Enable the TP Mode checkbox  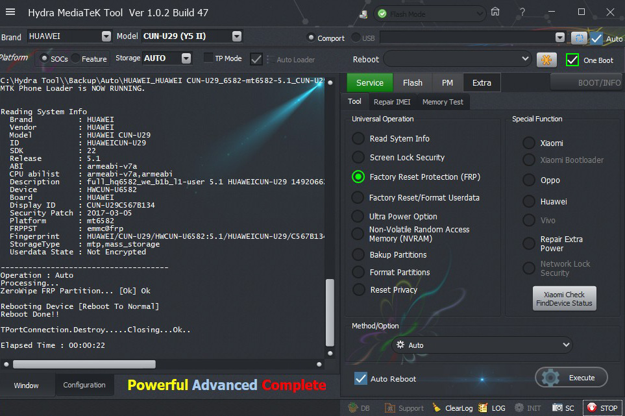[x=208, y=58]
